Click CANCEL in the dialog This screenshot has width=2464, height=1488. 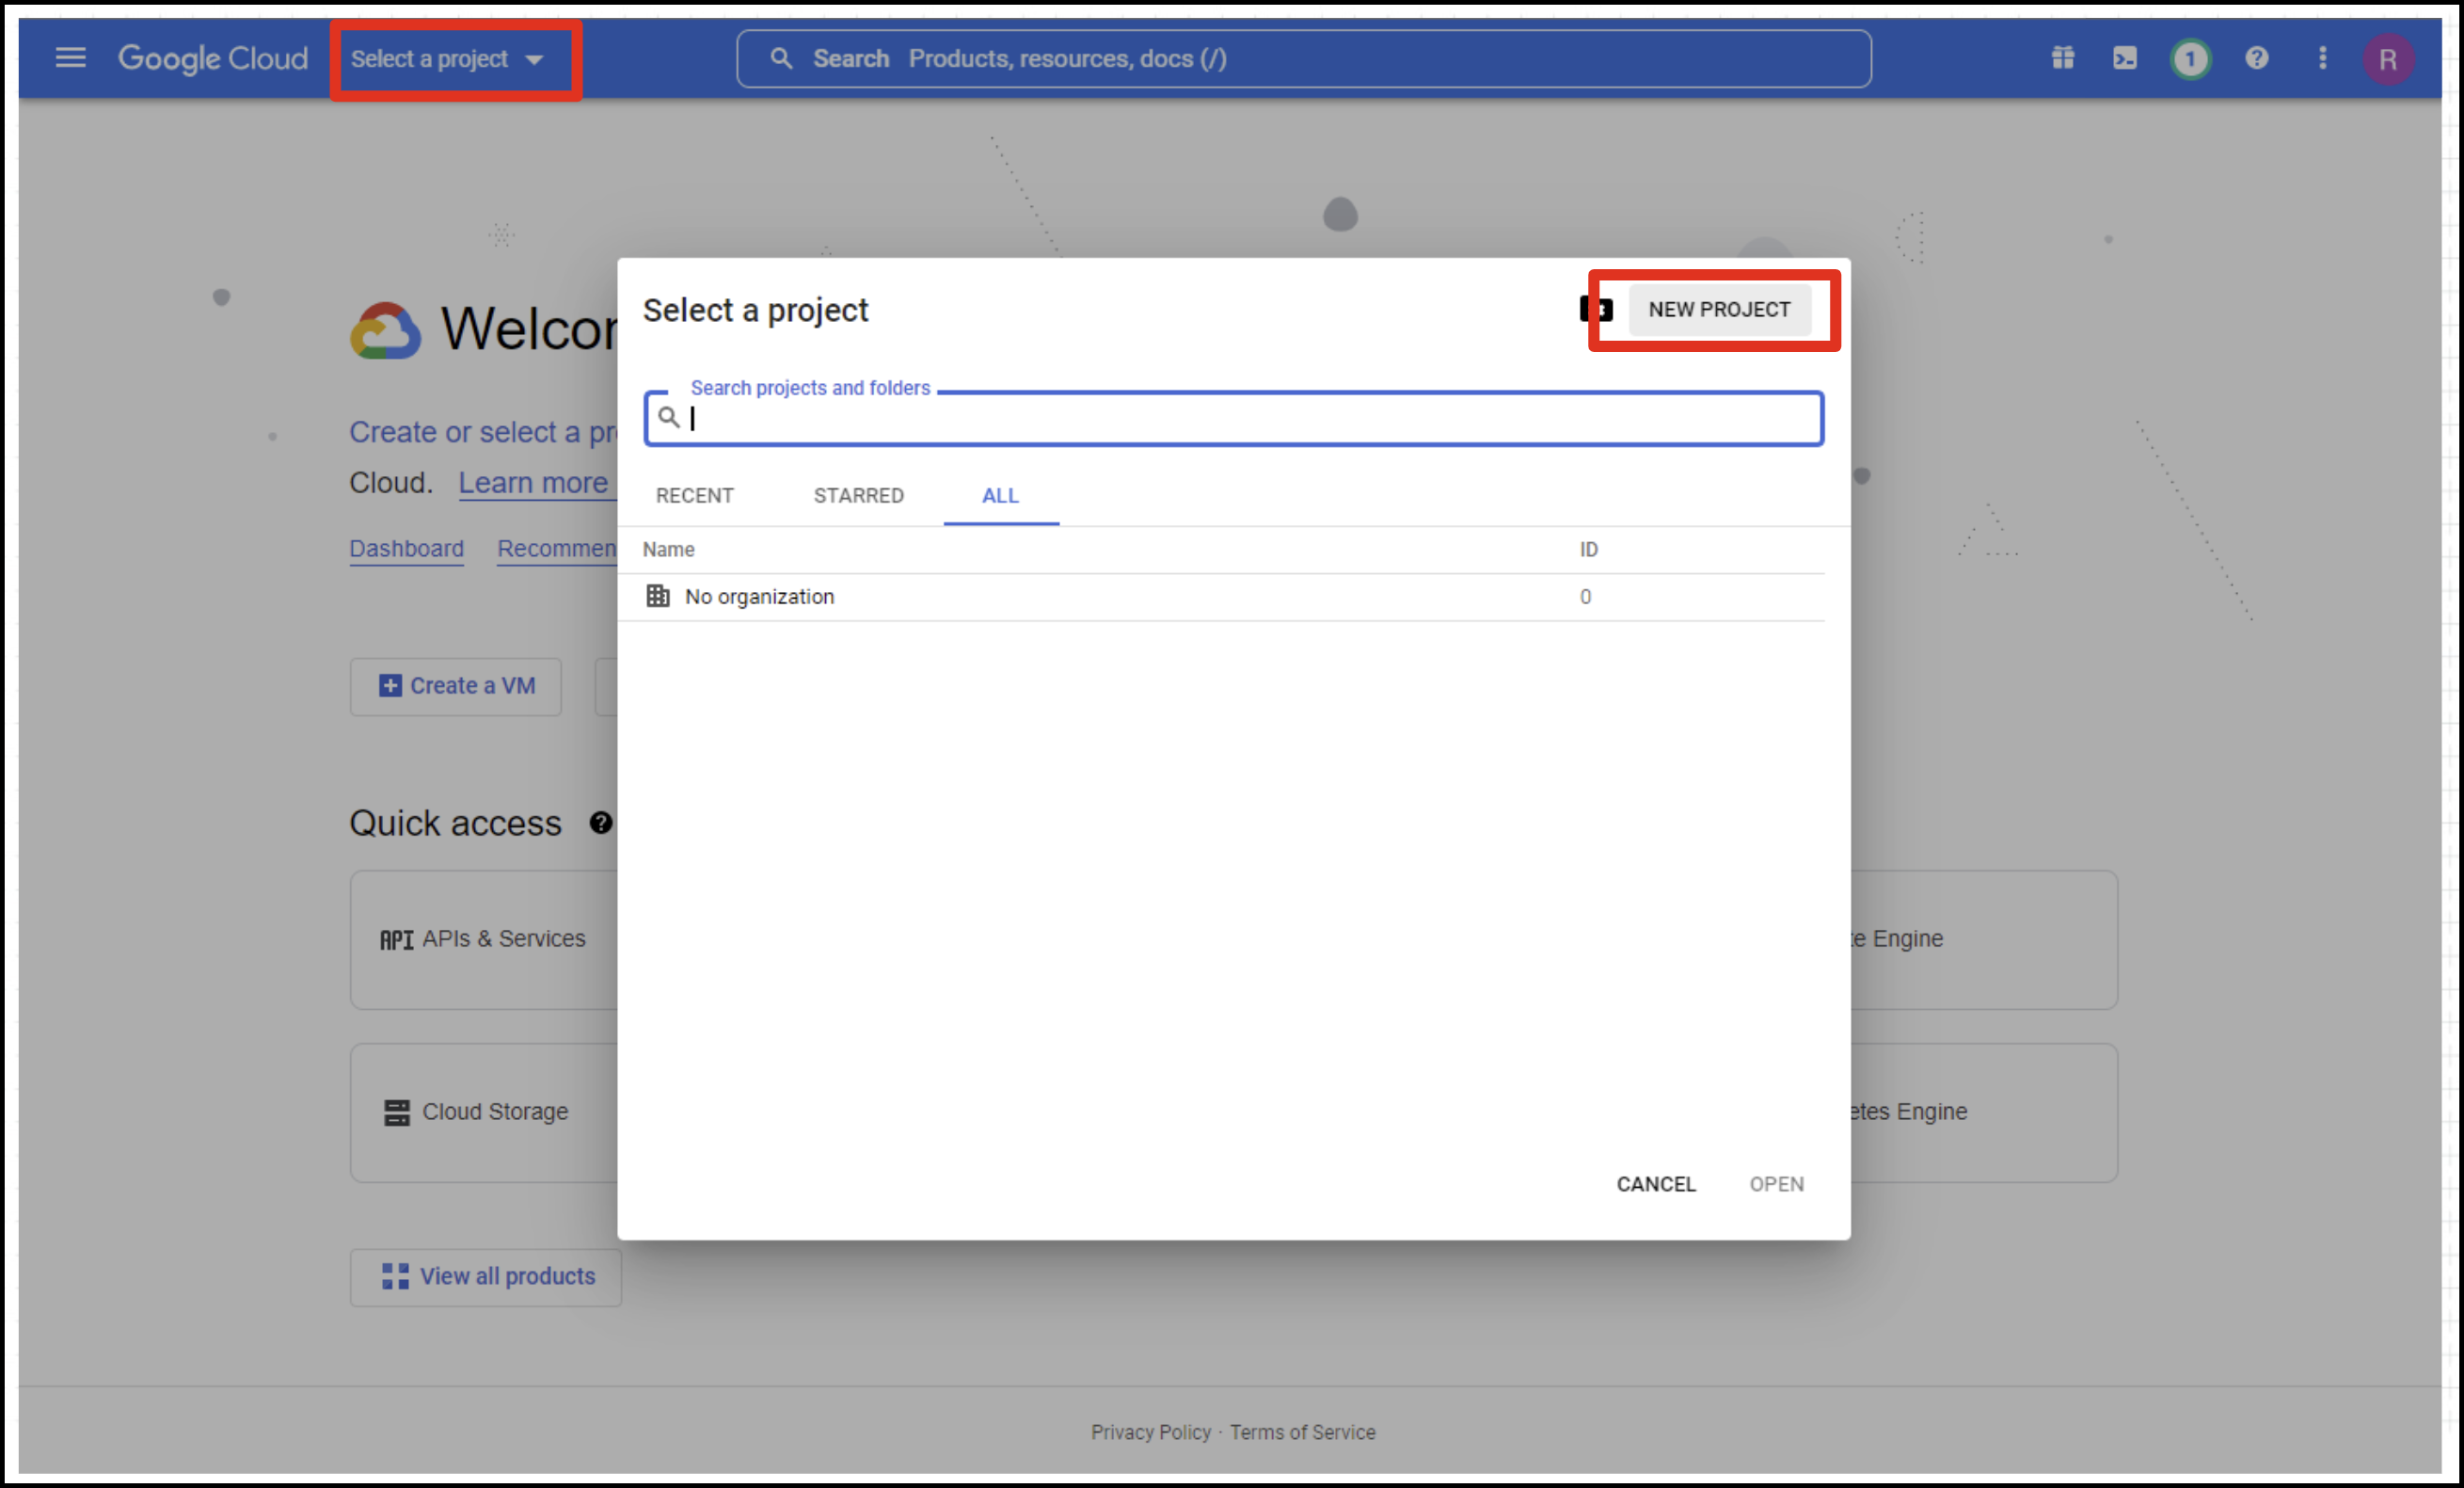[x=1656, y=1184]
